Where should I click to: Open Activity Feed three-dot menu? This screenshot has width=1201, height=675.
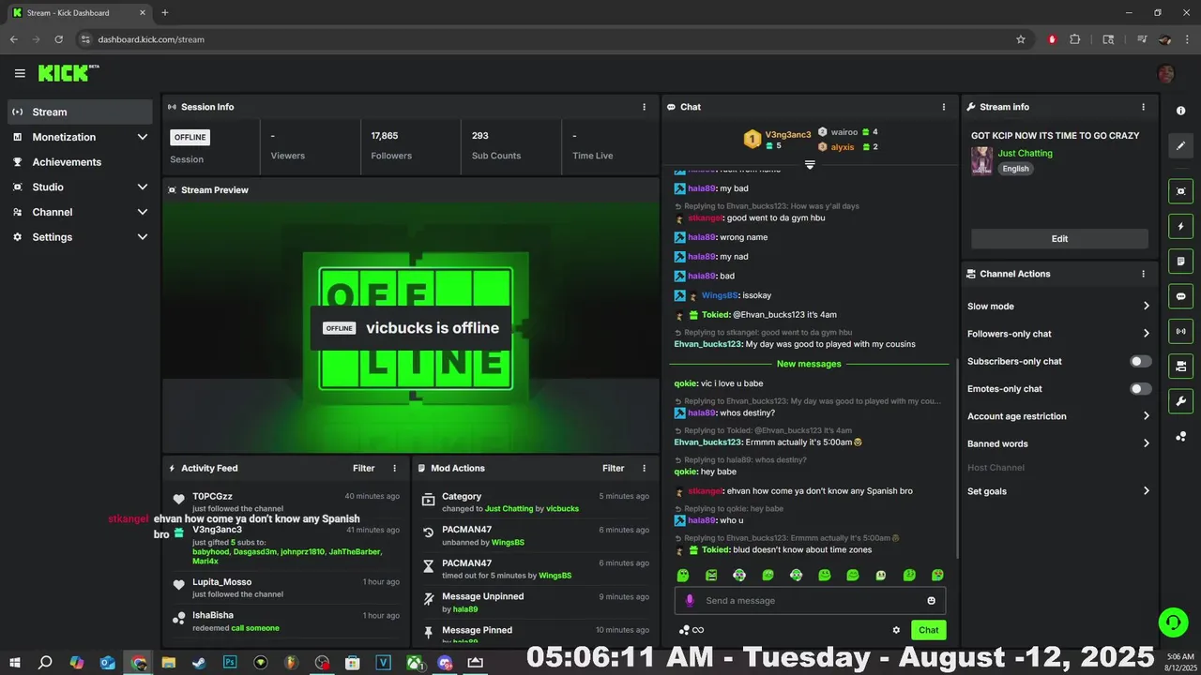pos(394,468)
